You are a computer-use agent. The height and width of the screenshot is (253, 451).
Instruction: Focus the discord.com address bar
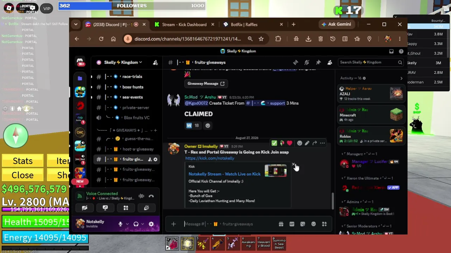[x=188, y=39]
